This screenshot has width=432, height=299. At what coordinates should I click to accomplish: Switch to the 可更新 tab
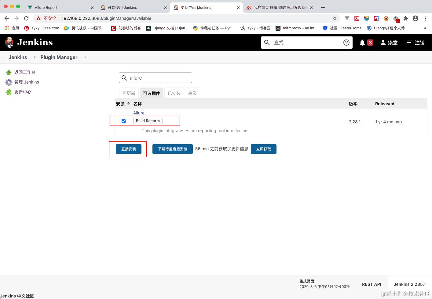pos(129,93)
